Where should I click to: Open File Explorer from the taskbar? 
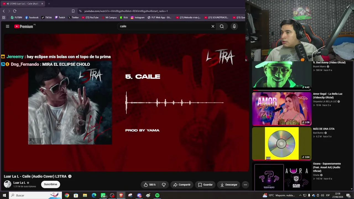pyautogui.click(x=85, y=195)
